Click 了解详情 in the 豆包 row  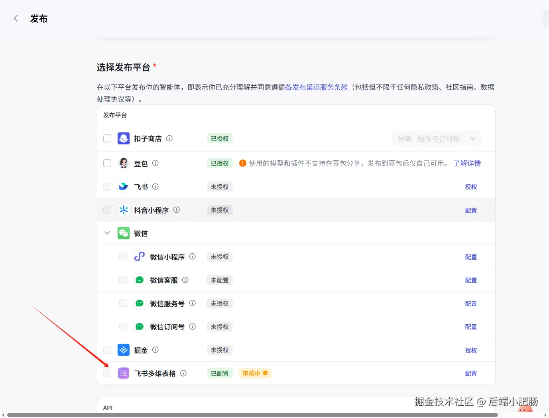pyautogui.click(x=467, y=163)
